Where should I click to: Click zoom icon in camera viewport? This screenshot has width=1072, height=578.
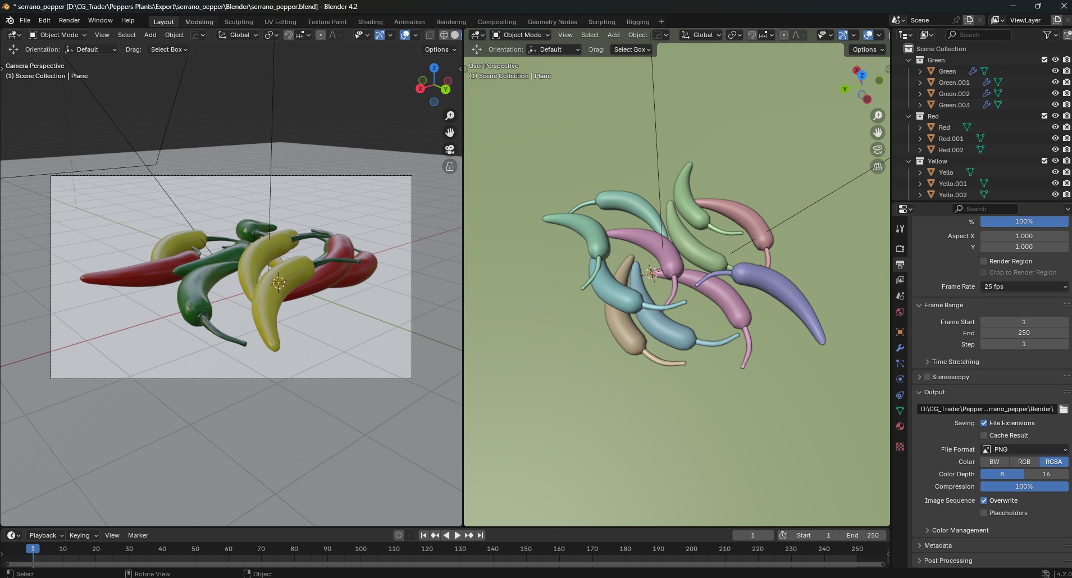pyautogui.click(x=450, y=116)
